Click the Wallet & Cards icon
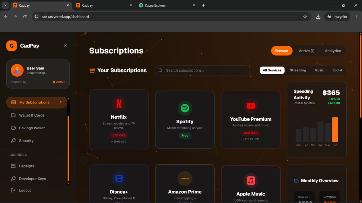 13,115
